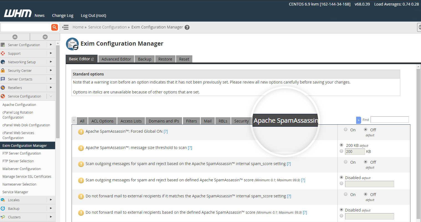Click the blue Find arrow button
Screen dimensions: 421x222
[358, 120]
